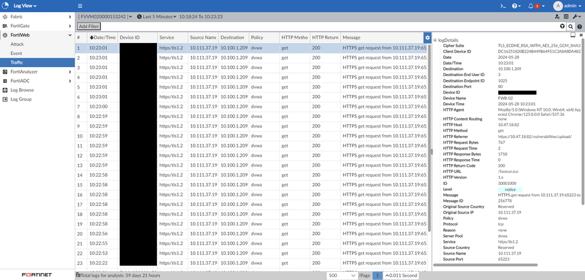The height and width of the screenshot is (280, 585).
Task: Click the user settings icon above filter bar
Action: tap(557, 17)
